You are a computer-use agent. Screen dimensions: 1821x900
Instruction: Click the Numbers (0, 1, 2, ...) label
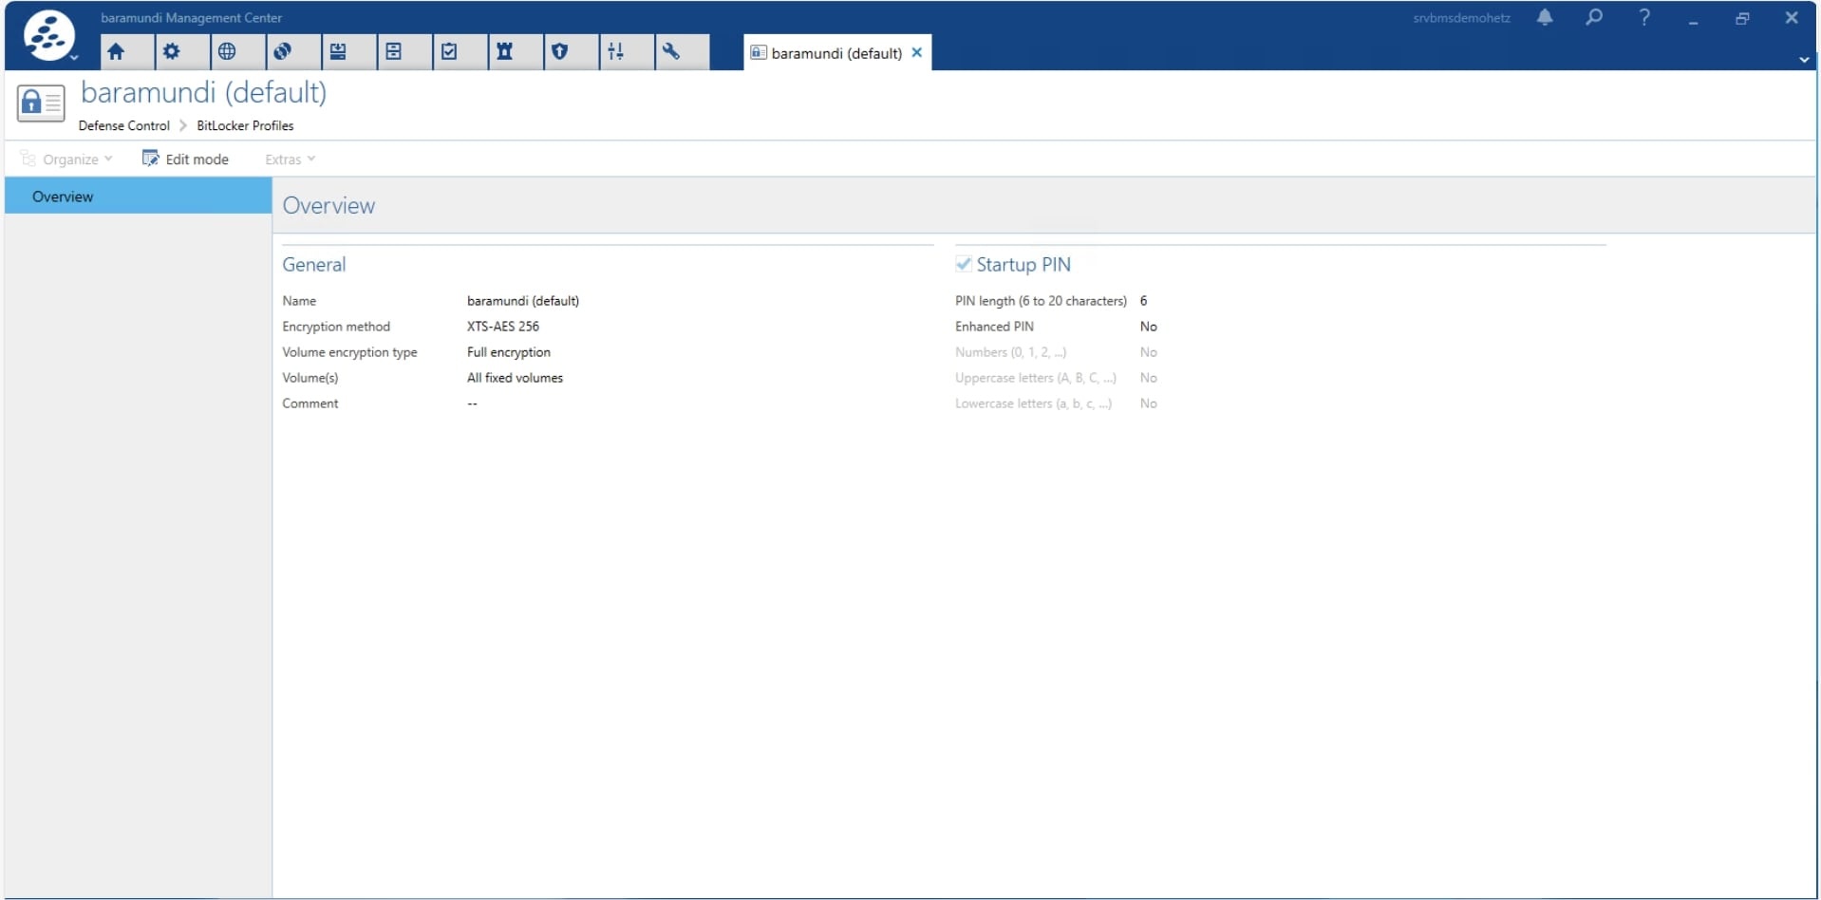(x=1011, y=352)
